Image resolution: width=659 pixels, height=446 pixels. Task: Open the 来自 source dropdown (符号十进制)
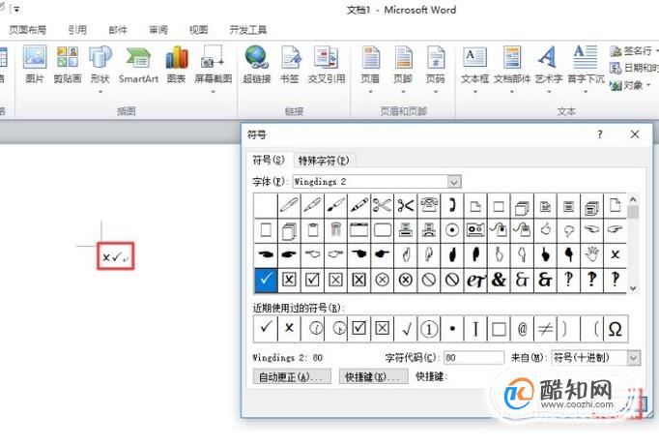point(634,358)
